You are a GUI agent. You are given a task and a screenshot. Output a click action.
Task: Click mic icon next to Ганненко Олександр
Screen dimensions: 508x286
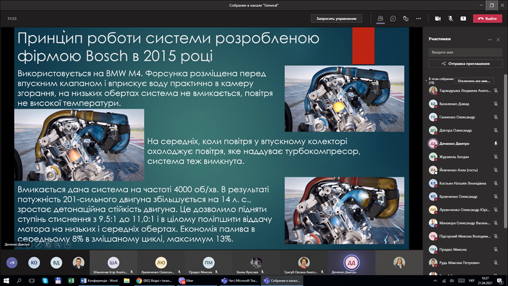495,117
